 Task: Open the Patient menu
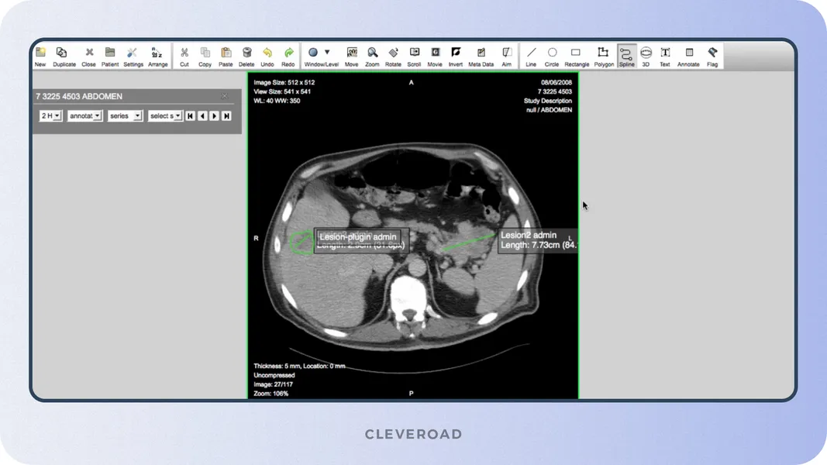pos(111,54)
